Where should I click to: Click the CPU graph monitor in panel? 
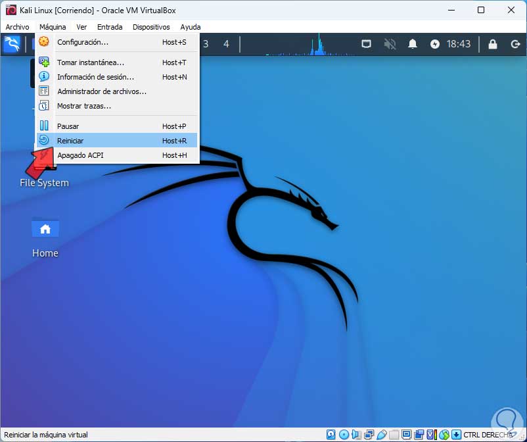309,44
